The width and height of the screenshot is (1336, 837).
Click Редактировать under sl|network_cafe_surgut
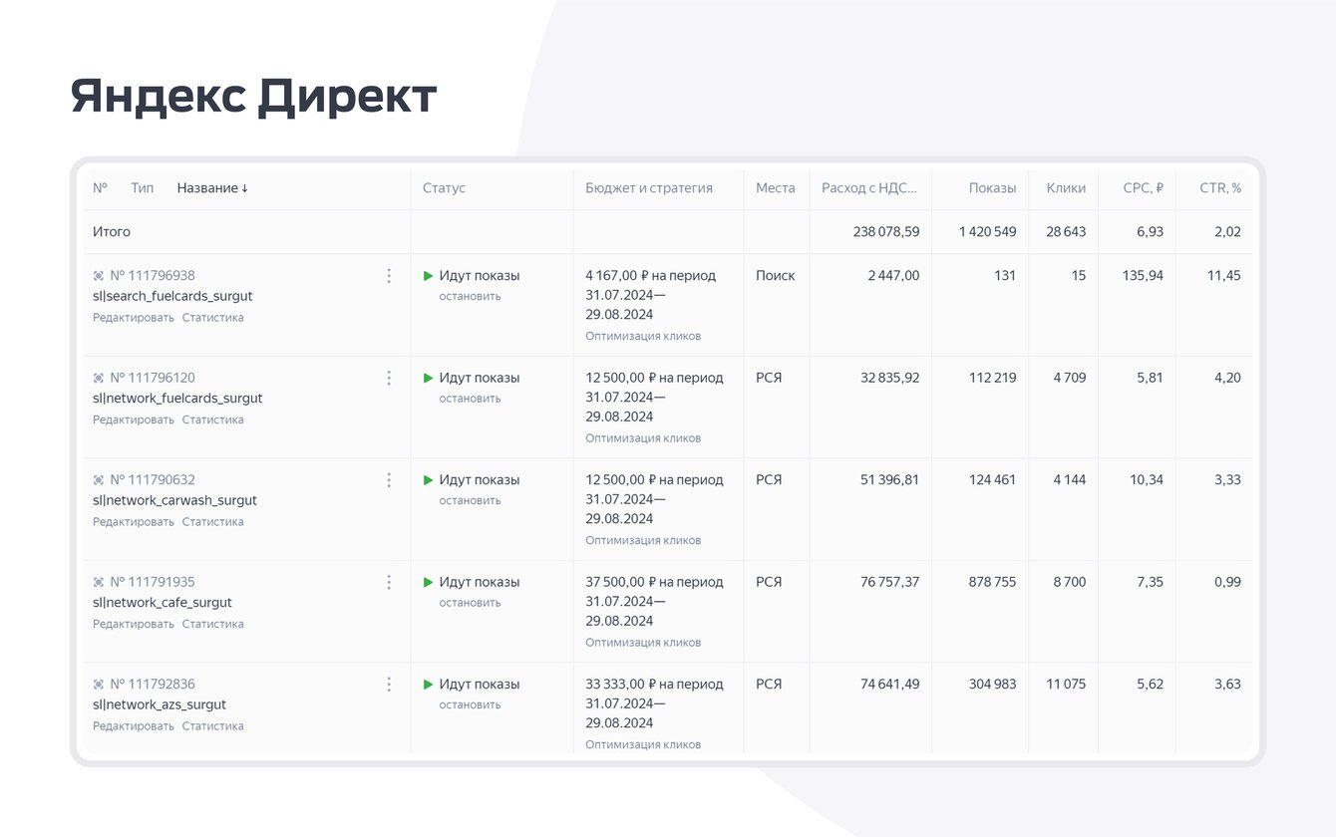coord(134,624)
